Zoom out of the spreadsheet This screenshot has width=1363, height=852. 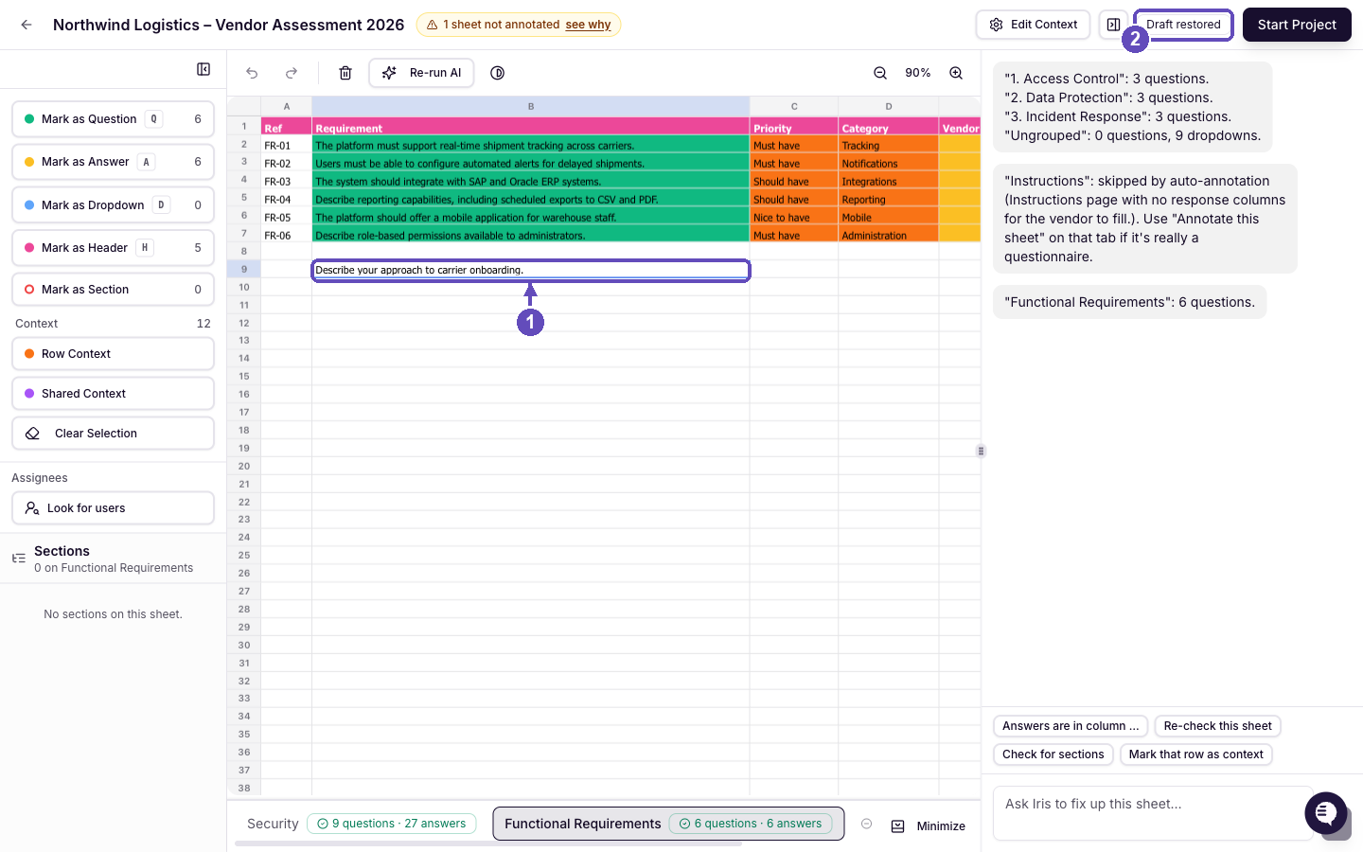click(x=880, y=73)
